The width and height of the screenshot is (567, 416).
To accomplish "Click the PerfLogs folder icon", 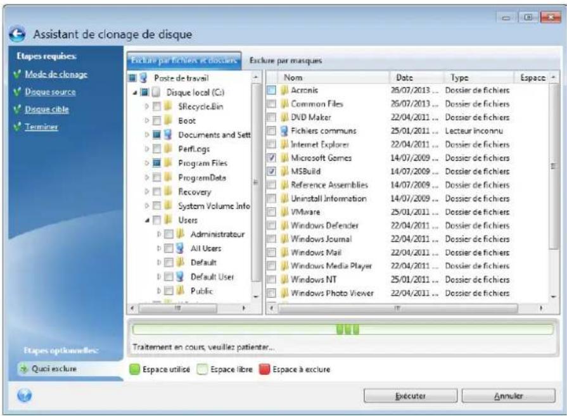I will [x=168, y=149].
